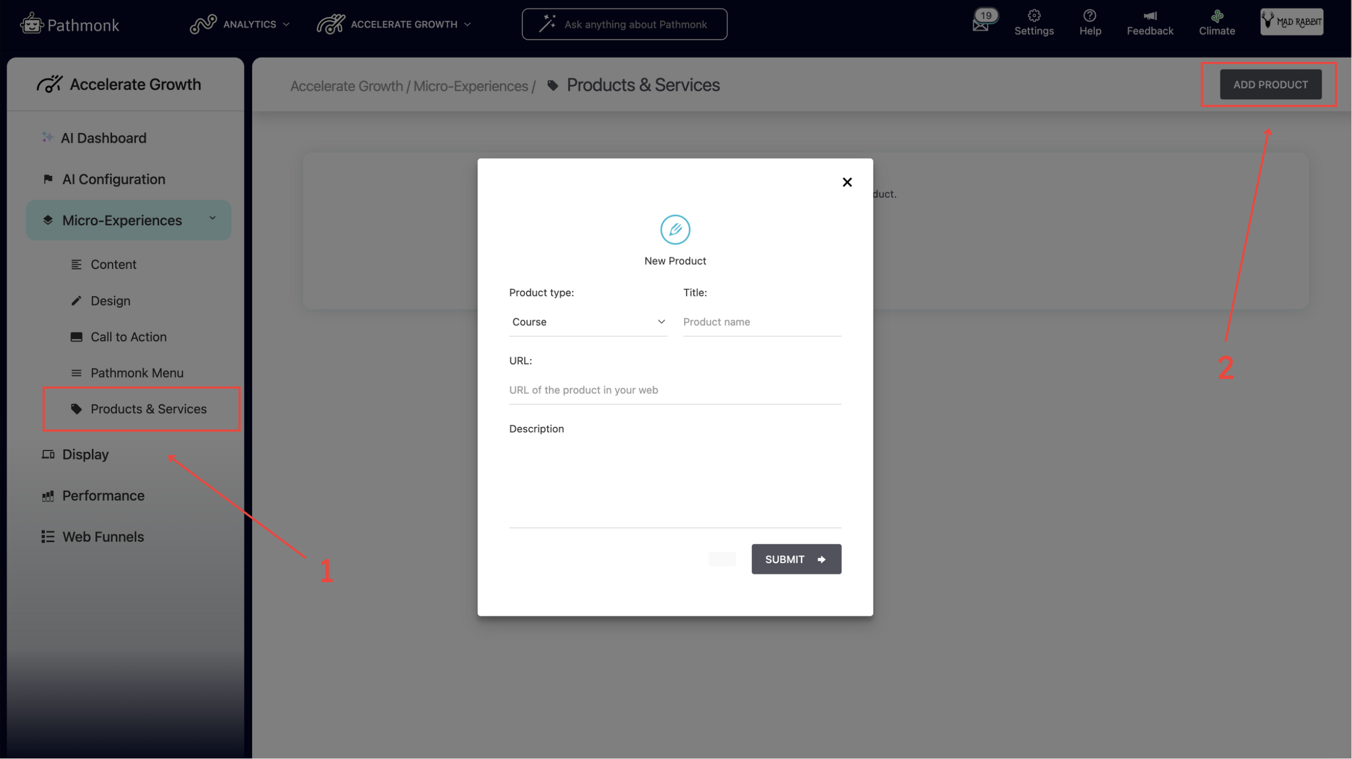Image resolution: width=1352 pixels, height=759 pixels.
Task: Open the Feedback megaphone icon
Action: [1149, 17]
